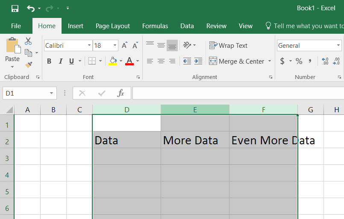
Task: Open the Insert tab
Action: [76, 26]
